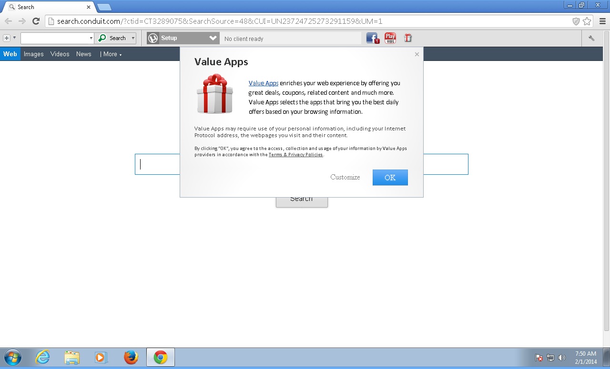Image resolution: width=610 pixels, height=369 pixels.
Task: Reload the page with the refresh icon
Action: 36,21
